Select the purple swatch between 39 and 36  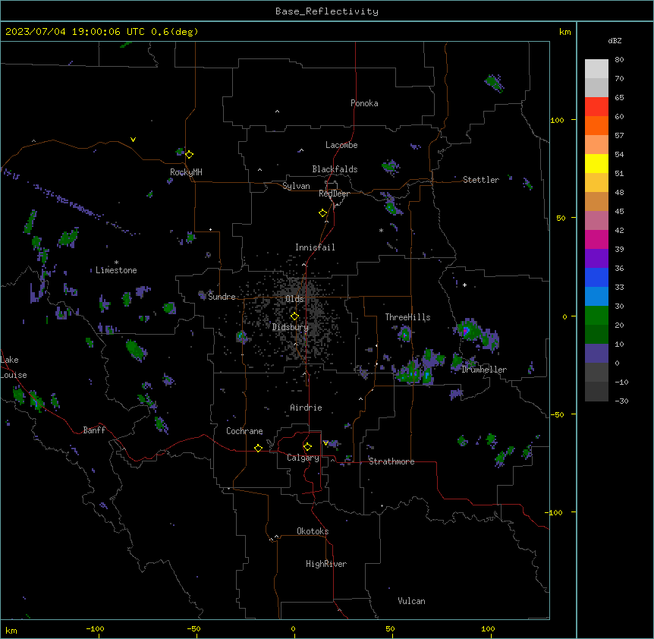(596, 259)
